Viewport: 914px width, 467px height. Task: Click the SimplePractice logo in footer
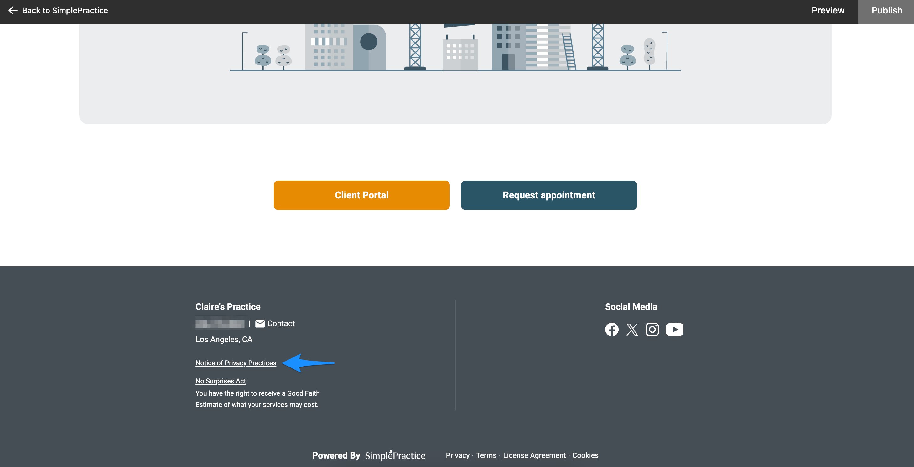coord(395,455)
